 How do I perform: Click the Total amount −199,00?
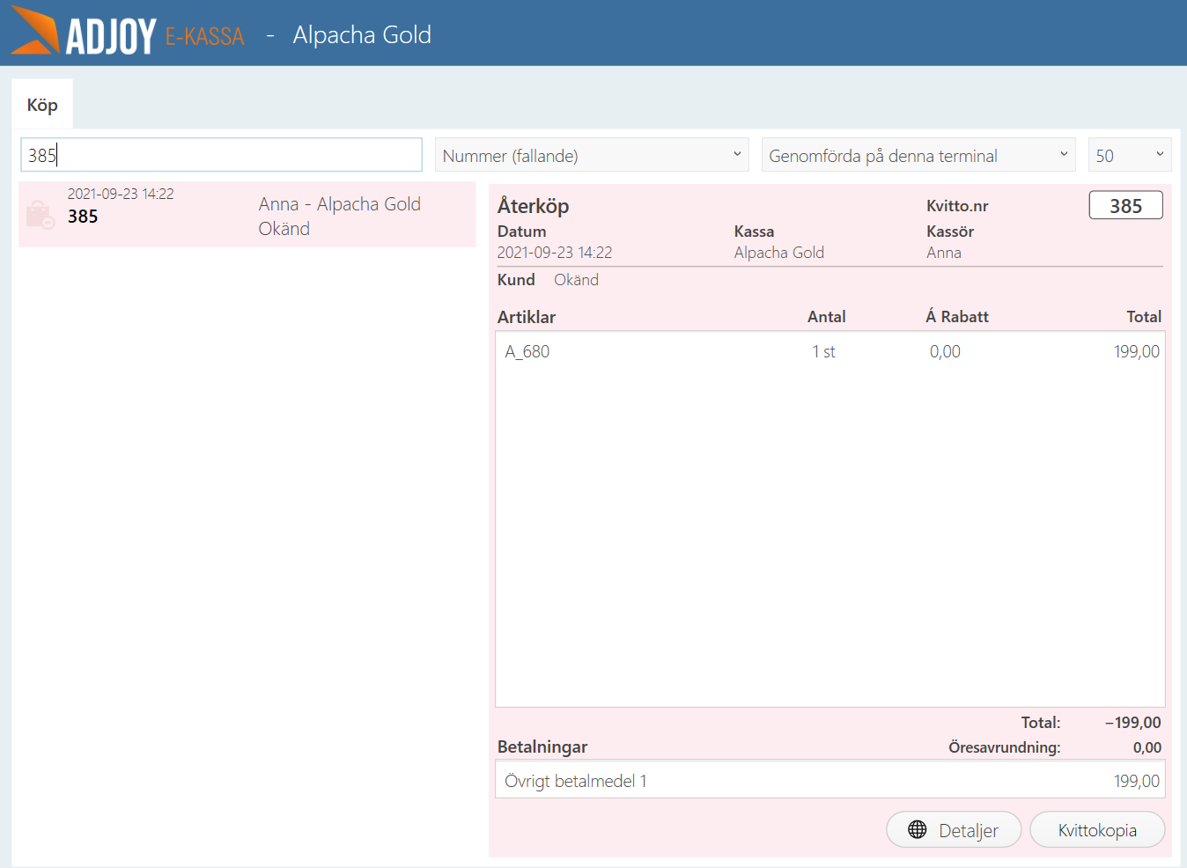pos(1133,723)
